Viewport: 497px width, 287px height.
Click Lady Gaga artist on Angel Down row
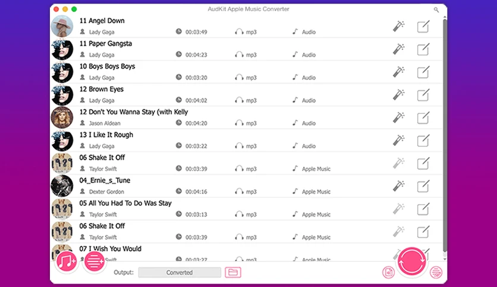tap(102, 32)
